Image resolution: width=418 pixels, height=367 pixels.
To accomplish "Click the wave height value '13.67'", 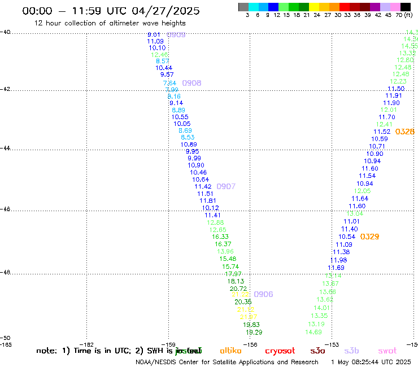I will tap(330, 283).
